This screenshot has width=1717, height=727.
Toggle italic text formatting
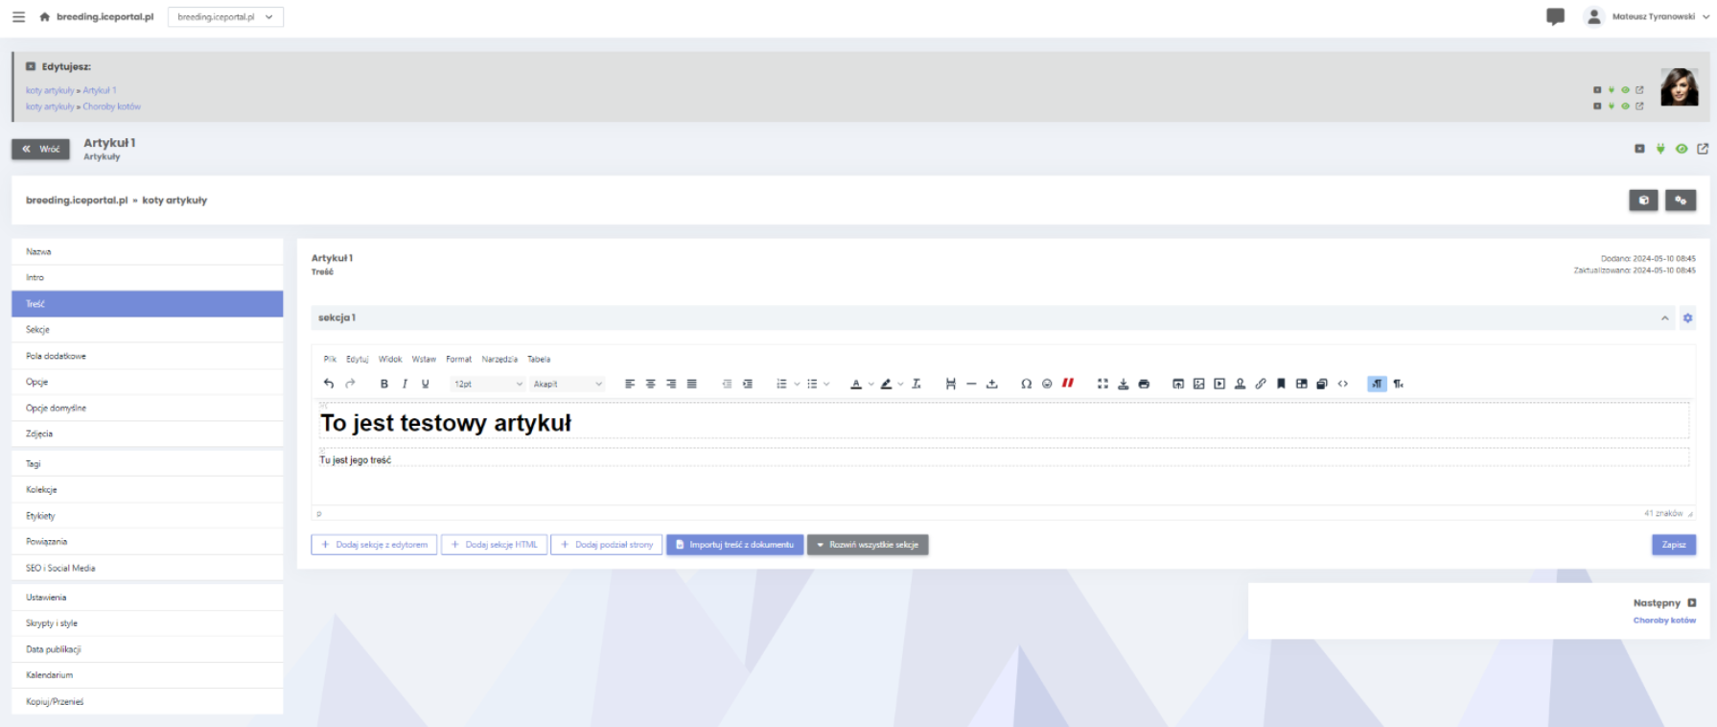click(405, 384)
